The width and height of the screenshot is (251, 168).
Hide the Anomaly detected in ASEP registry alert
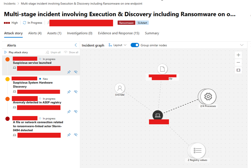(x=76, y=112)
